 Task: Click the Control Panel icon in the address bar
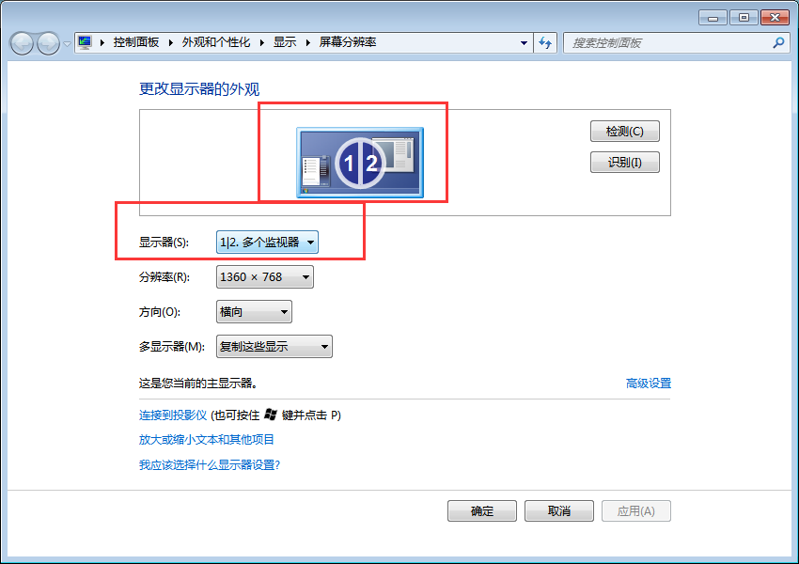coord(85,42)
